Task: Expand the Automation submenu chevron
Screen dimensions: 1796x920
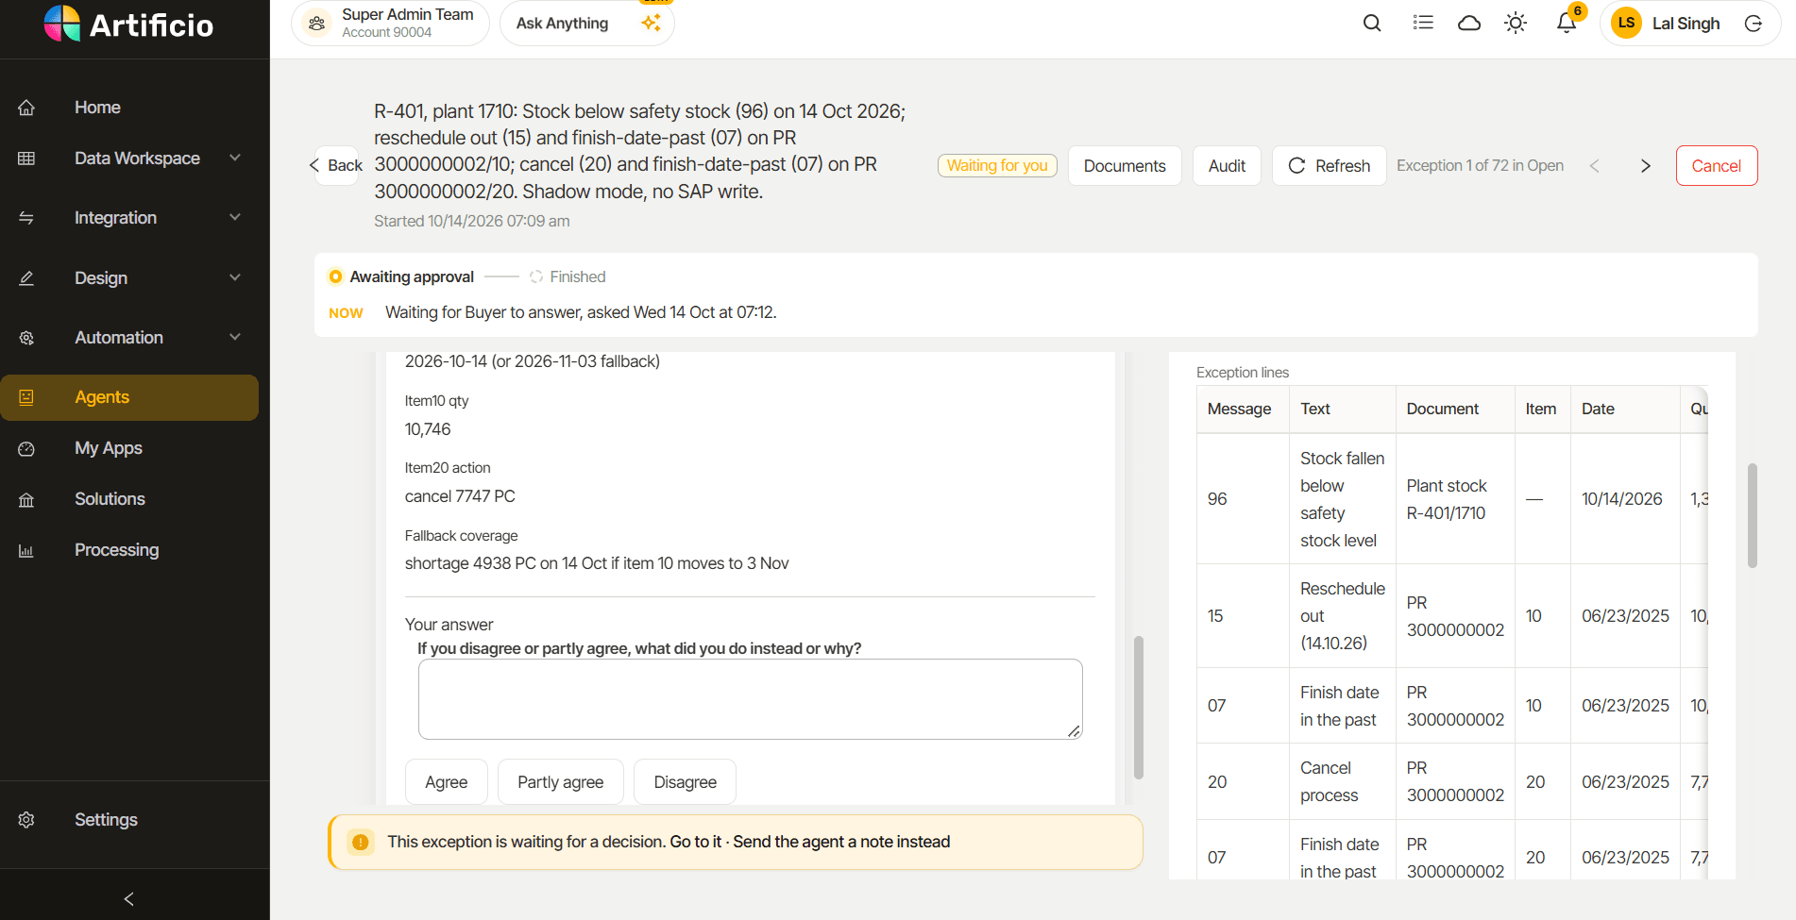Action: pyautogui.click(x=235, y=337)
